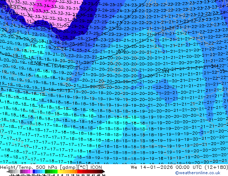
Task: Click the '520' height contour label
Action: coord(77,17)
